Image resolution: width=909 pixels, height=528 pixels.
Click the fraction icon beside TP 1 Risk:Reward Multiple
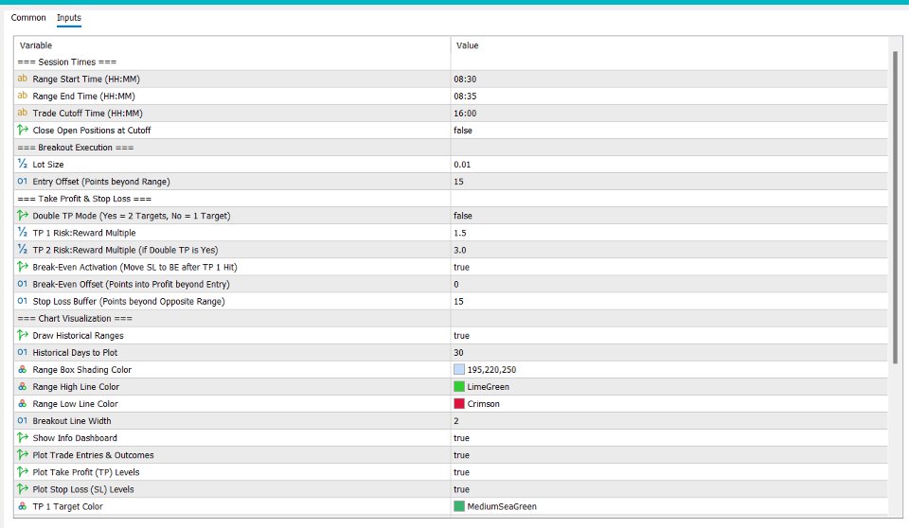point(22,233)
